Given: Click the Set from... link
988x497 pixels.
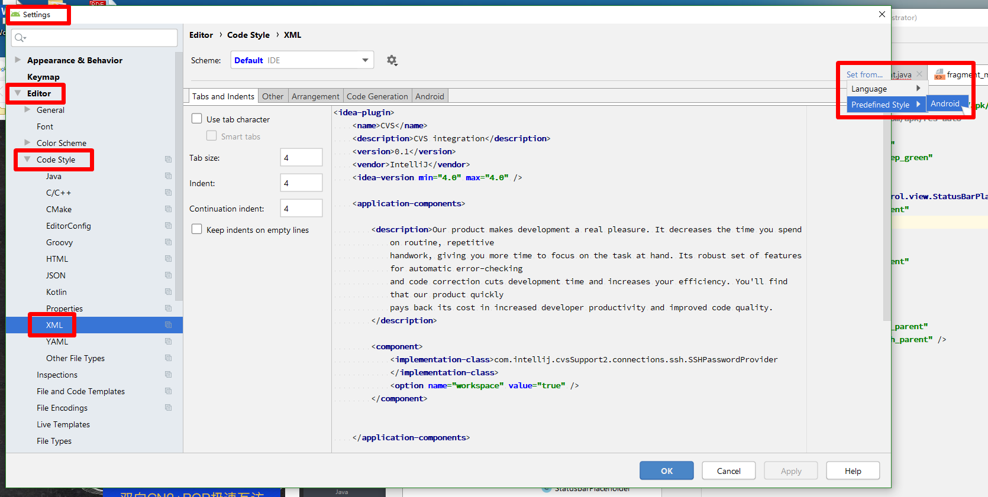Looking at the screenshot, I should (864, 74).
